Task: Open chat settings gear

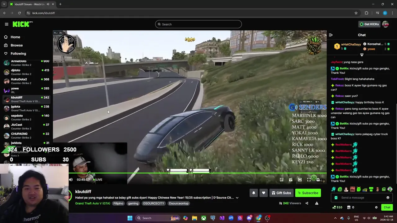Action: click(376, 208)
